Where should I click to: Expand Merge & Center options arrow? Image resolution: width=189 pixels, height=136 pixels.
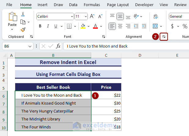[161, 26]
